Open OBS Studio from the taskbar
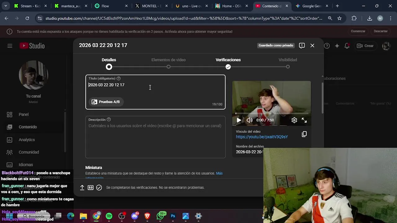 click(x=122, y=216)
